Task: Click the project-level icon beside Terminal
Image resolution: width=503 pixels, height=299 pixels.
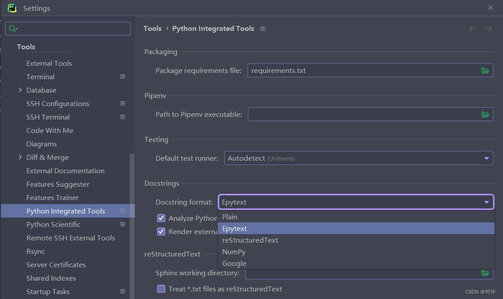Action: [123, 77]
